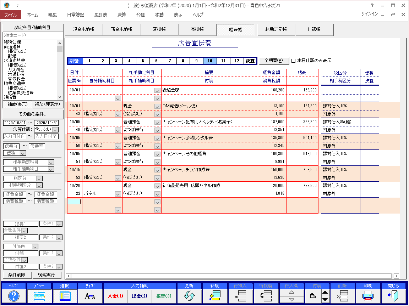Screen dimensions: 409x306
Task: Select period 1 in the 期間 selector
Action: click(x=89, y=61)
